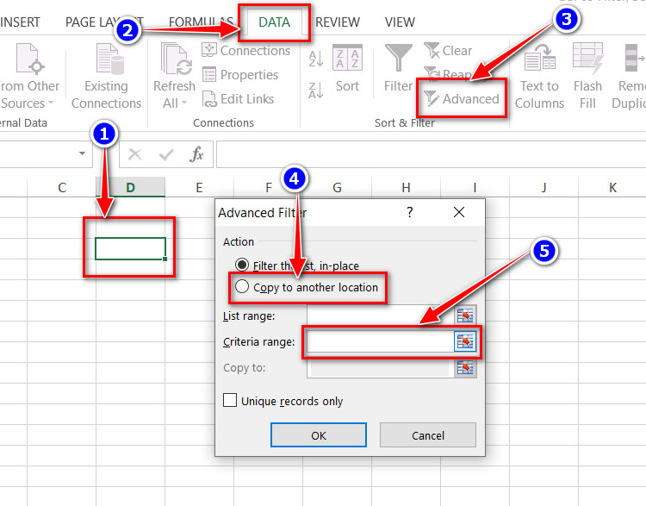Click OK in Advanced Filter dialog

pos(319,435)
